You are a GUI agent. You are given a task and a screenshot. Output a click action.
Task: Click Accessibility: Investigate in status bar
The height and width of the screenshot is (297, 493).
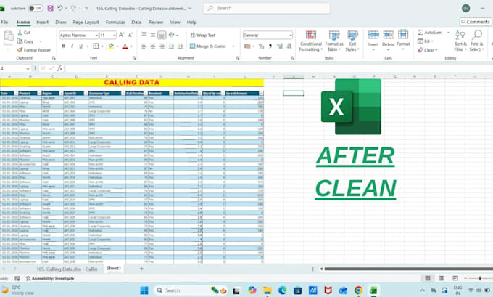(50, 278)
